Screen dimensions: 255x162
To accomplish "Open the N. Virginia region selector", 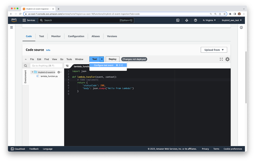I will [x=209, y=20].
